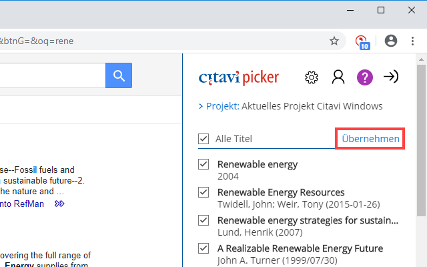427x267 pixels.
Task: Bookmark this page with the star icon
Action: pos(334,41)
